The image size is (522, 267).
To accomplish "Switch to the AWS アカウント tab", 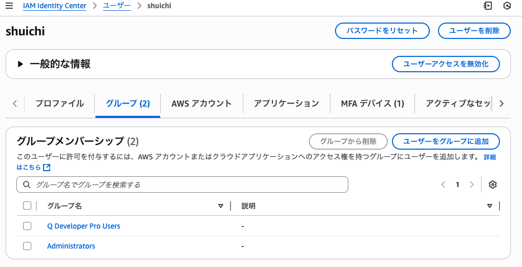I will pyautogui.click(x=201, y=103).
